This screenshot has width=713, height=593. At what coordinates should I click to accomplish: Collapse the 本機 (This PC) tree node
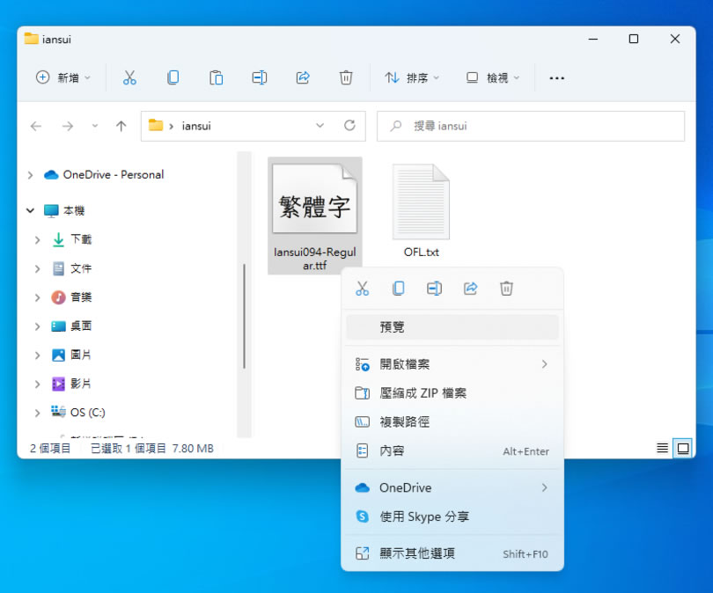tap(30, 210)
